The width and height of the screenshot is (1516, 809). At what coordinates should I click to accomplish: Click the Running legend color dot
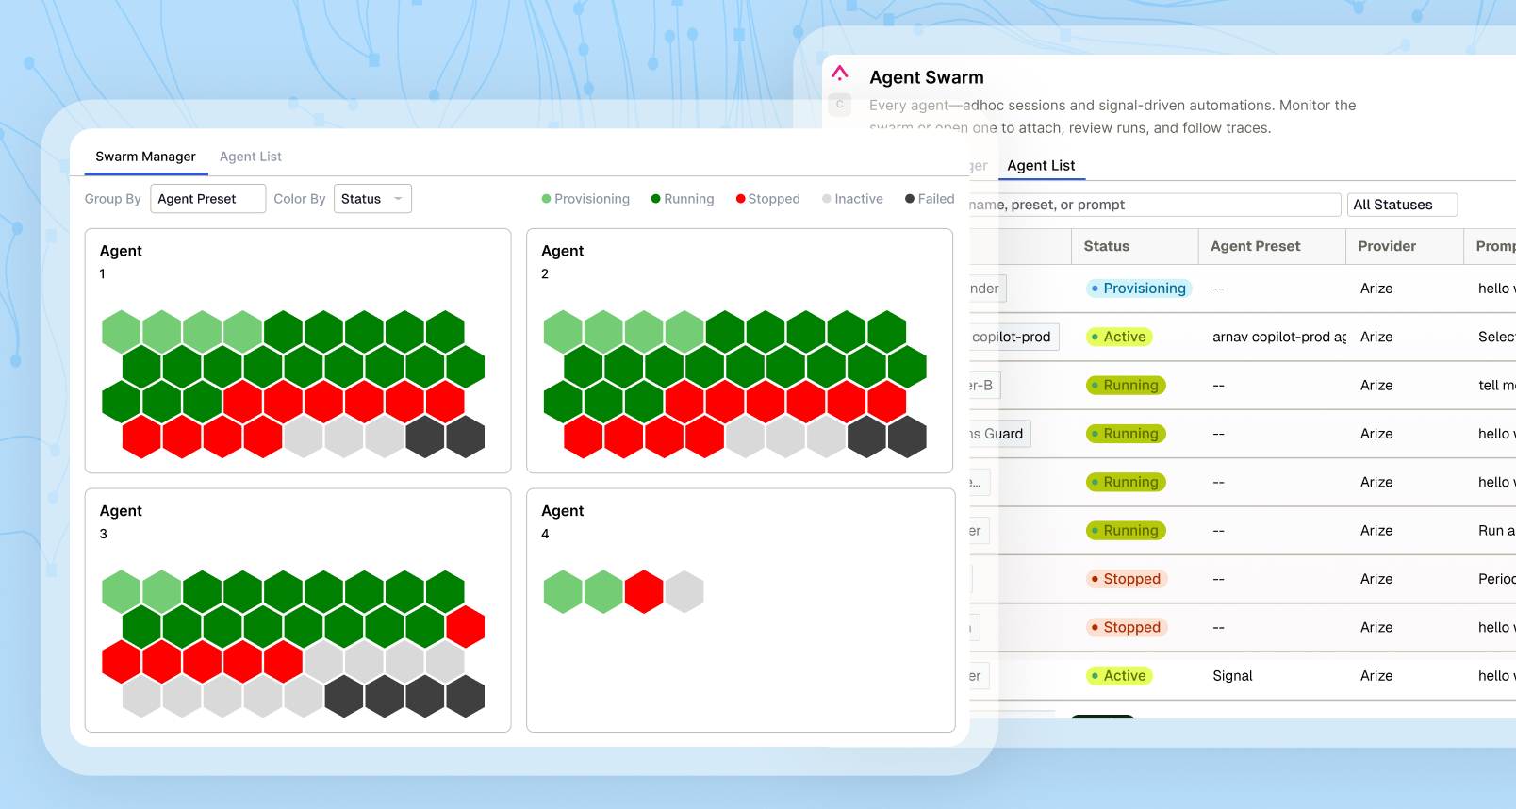[x=655, y=199]
